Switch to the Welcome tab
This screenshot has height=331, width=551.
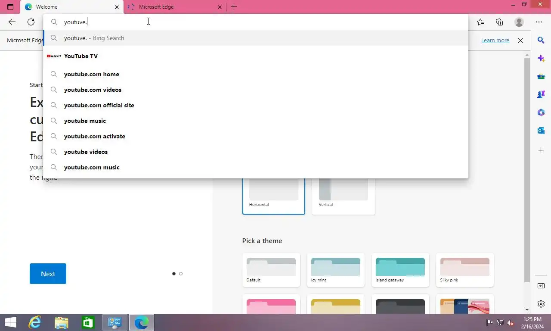(x=72, y=7)
